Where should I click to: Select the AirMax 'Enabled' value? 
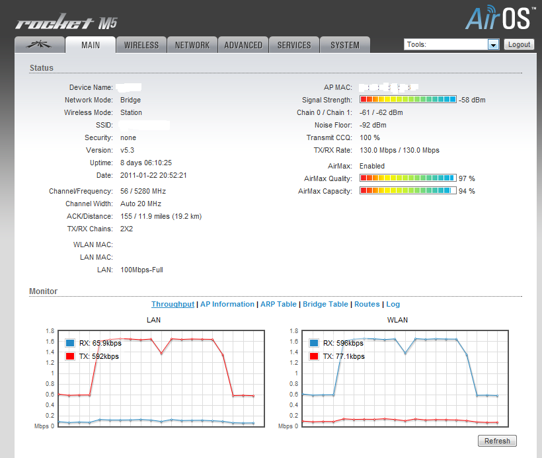point(372,166)
